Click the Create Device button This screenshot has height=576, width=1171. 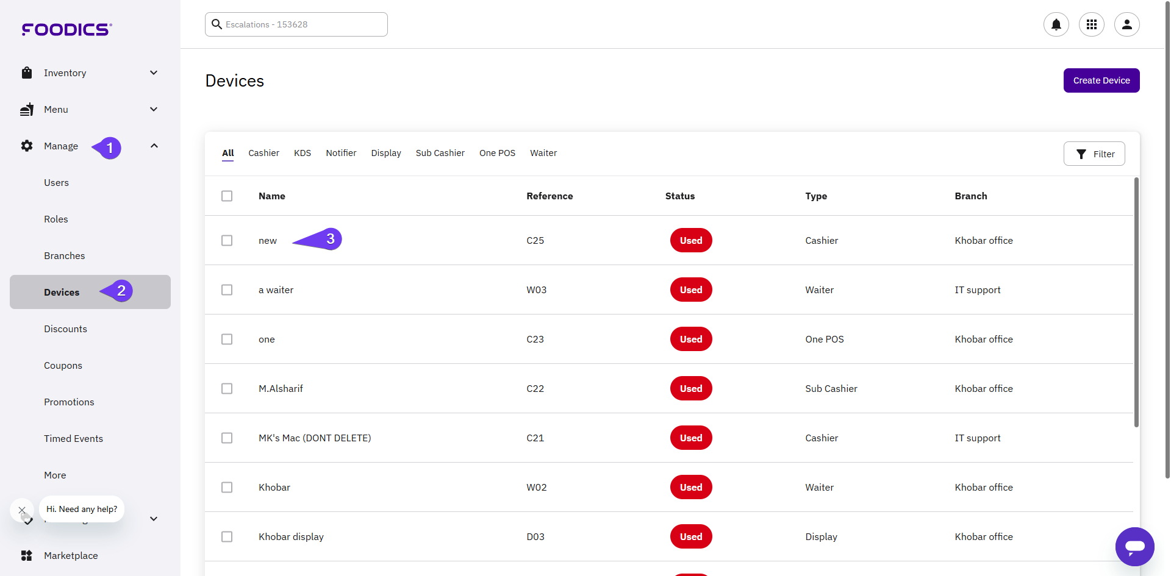pyautogui.click(x=1101, y=80)
